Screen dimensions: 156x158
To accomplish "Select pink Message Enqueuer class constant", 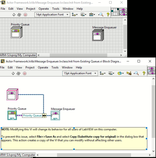I will tap(12, 94).
